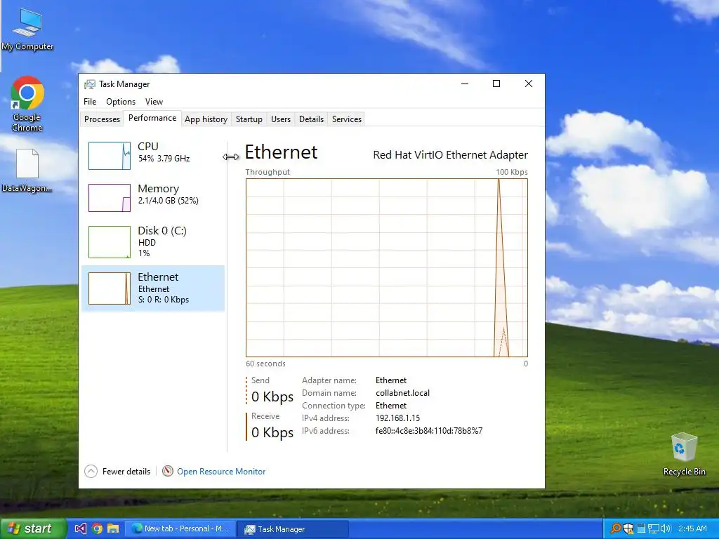Select the Recycle Bin desktop icon
Screen dimensions: 719x539
coord(684,454)
